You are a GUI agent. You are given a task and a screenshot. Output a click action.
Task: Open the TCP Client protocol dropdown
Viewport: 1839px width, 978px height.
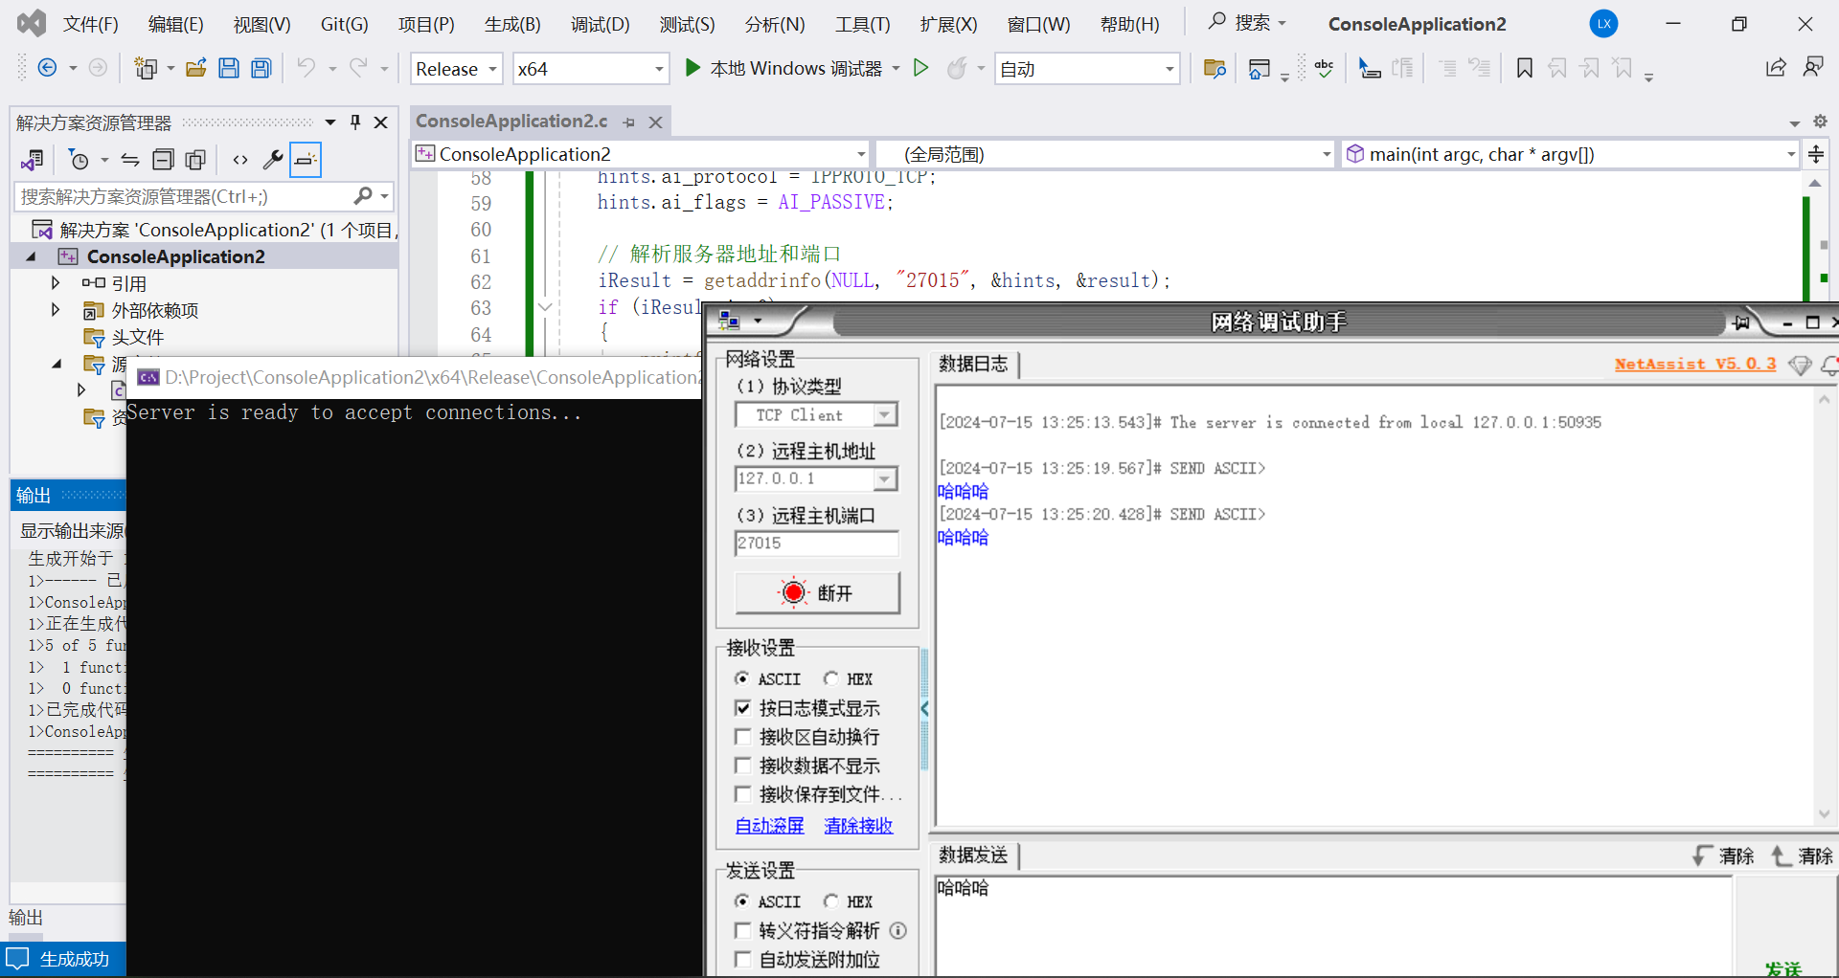(x=884, y=414)
